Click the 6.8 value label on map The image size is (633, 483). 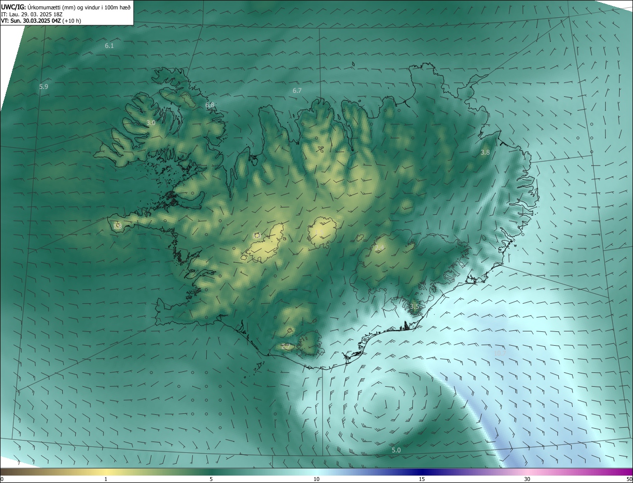coord(210,105)
